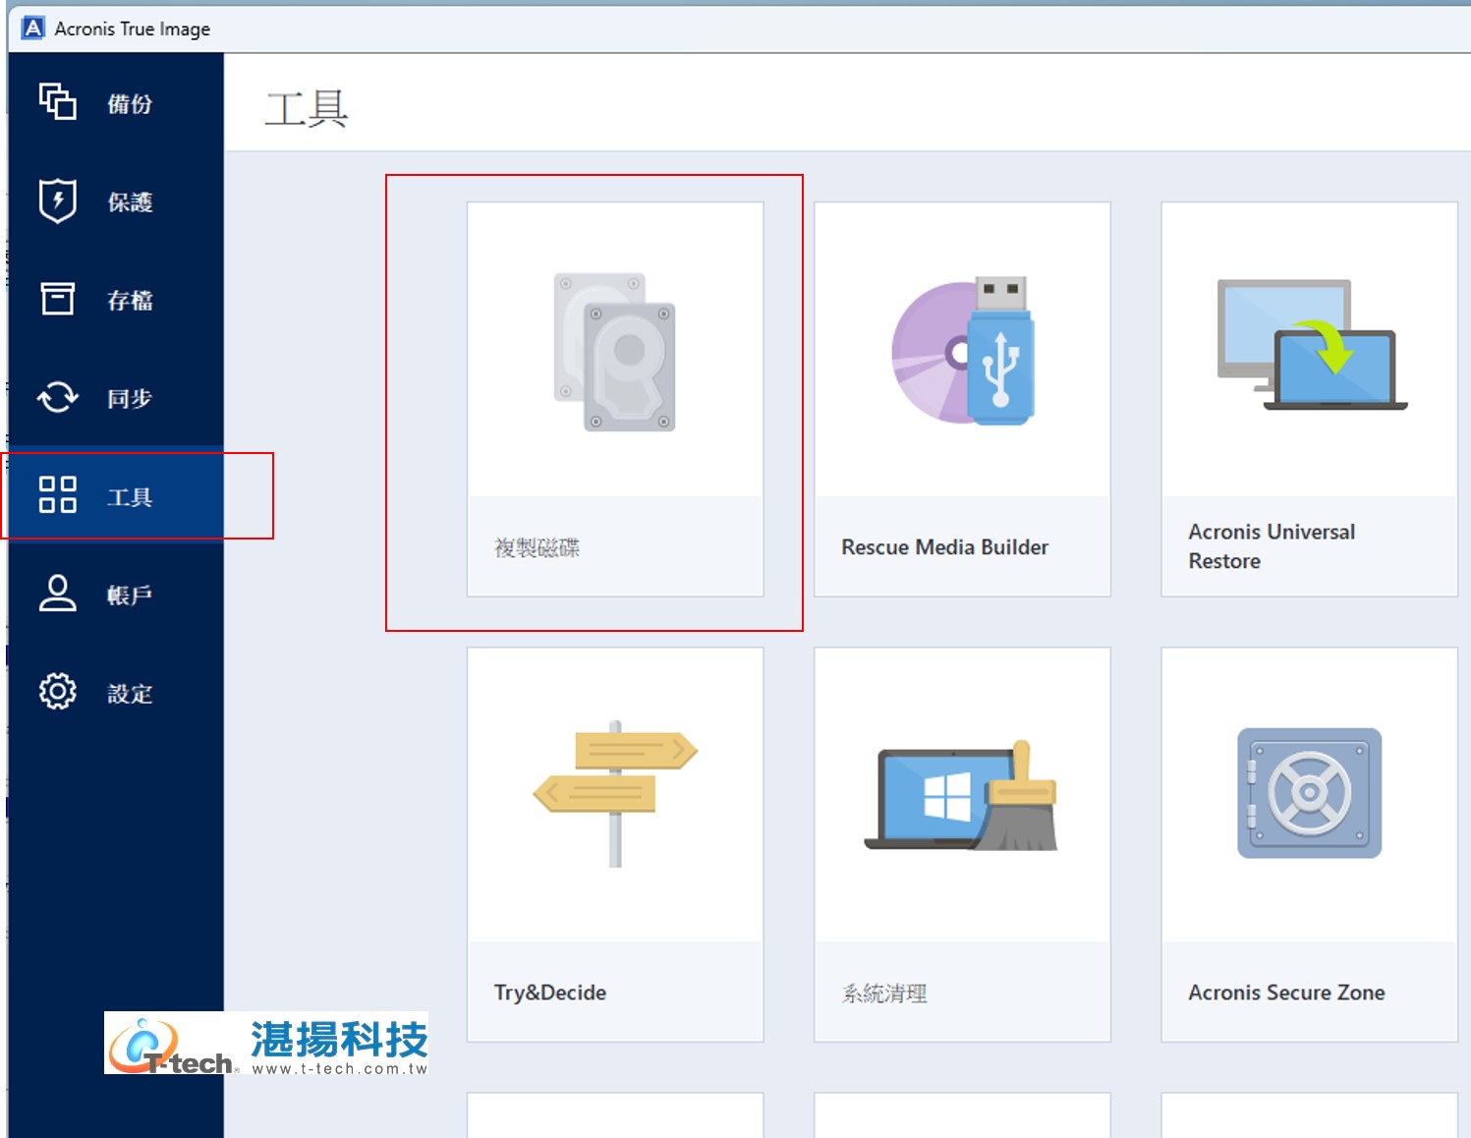The height and width of the screenshot is (1138, 1471).
Task: Click the 設定 gear icon
Action: 58,692
